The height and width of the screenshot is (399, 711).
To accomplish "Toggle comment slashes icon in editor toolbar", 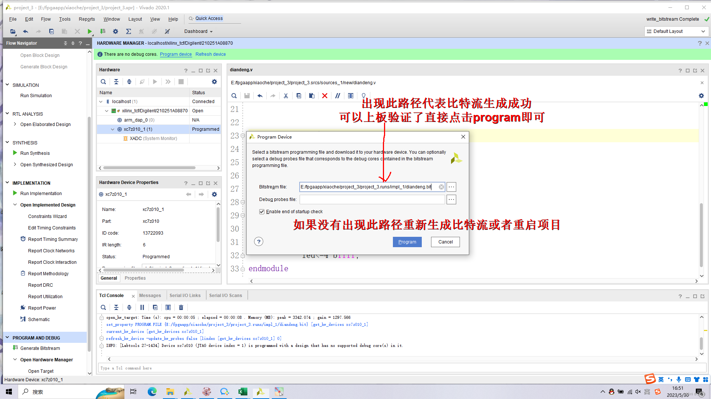I will coord(338,96).
